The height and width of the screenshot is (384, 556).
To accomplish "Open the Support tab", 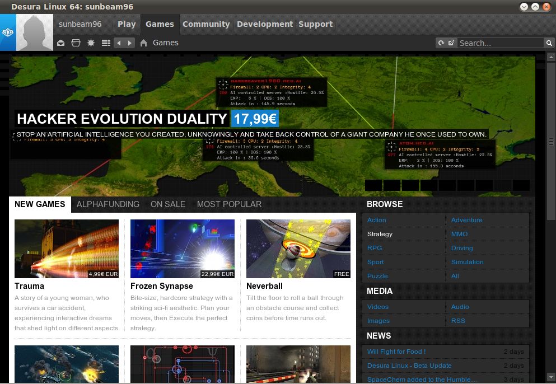I will tap(316, 24).
